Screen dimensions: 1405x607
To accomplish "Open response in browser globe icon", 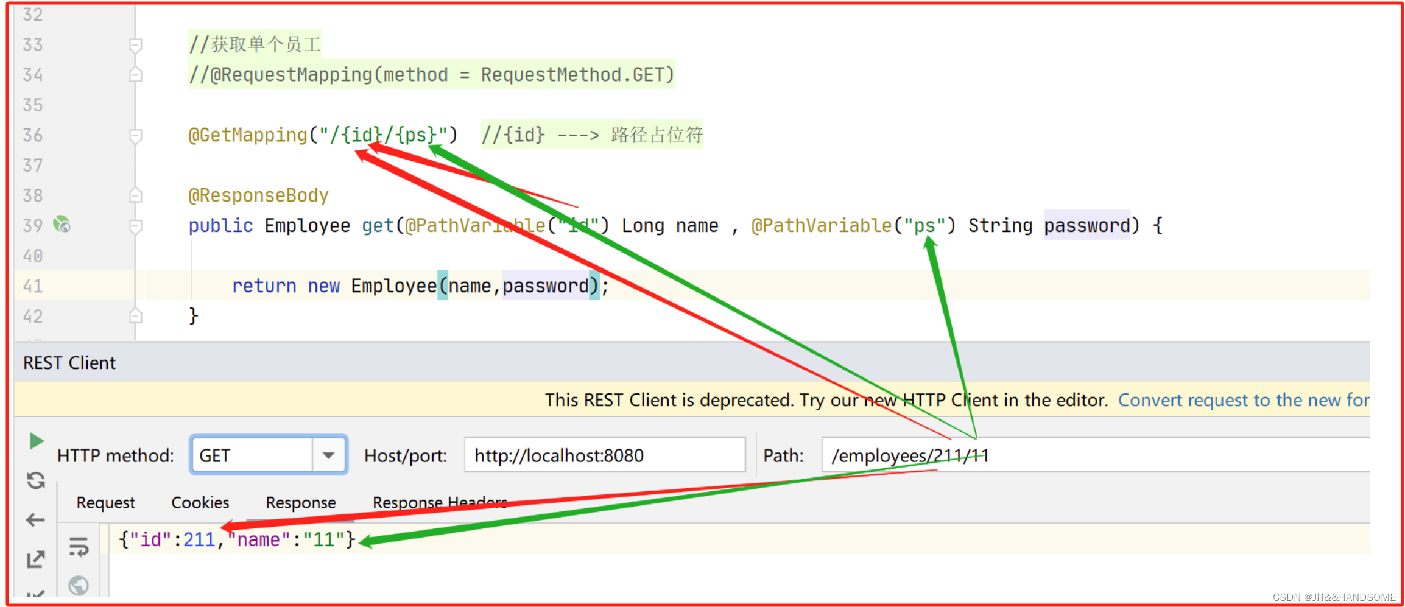I will pyautogui.click(x=79, y=586).
